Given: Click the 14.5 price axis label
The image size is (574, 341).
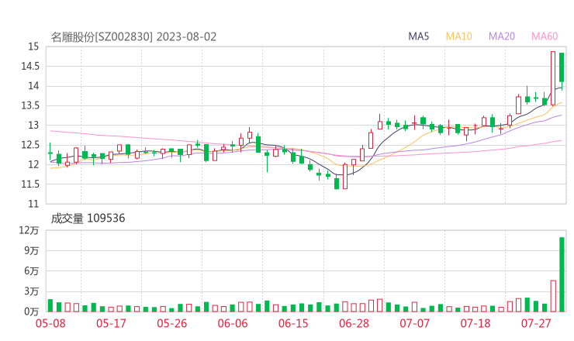Looking at the screenshot, I should click(30, 66).
